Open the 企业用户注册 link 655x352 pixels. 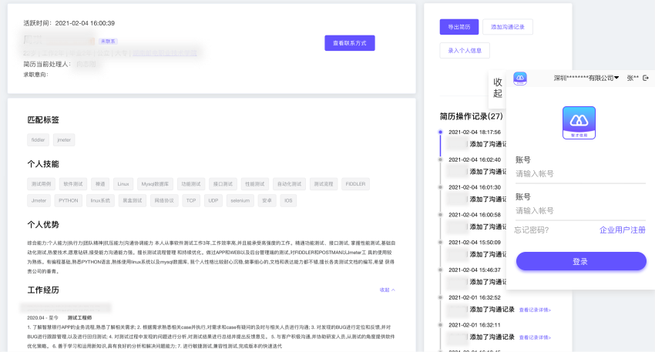622,230
